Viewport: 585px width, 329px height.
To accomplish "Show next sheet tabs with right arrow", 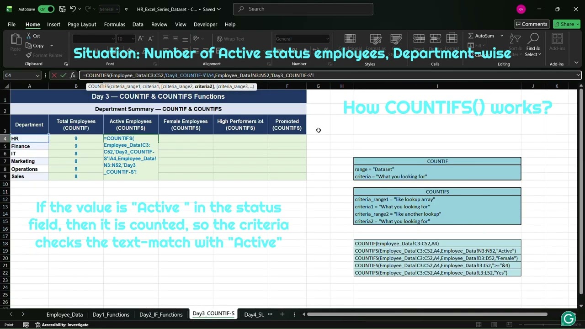I will (23, 314).
